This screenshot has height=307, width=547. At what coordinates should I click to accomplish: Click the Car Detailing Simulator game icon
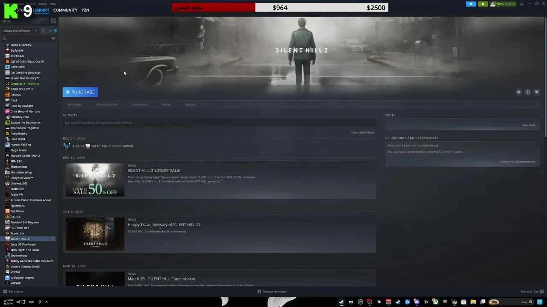pos(7,72)
